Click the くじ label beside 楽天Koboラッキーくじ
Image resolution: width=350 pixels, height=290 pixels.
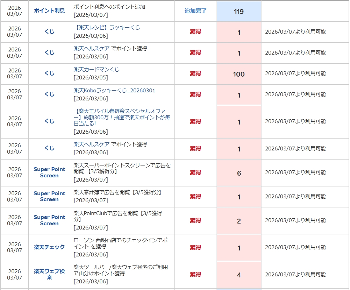point(49,94)
